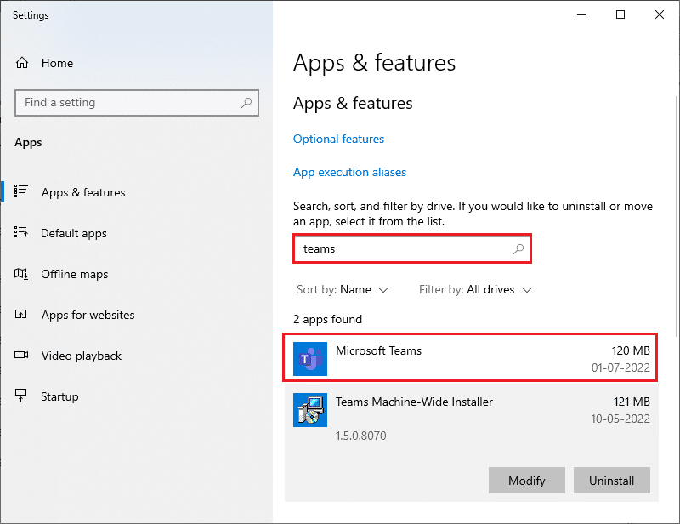Click the Modify button
Screen dimensions: 680x524
pyautogui.click(x=526, y=480)
